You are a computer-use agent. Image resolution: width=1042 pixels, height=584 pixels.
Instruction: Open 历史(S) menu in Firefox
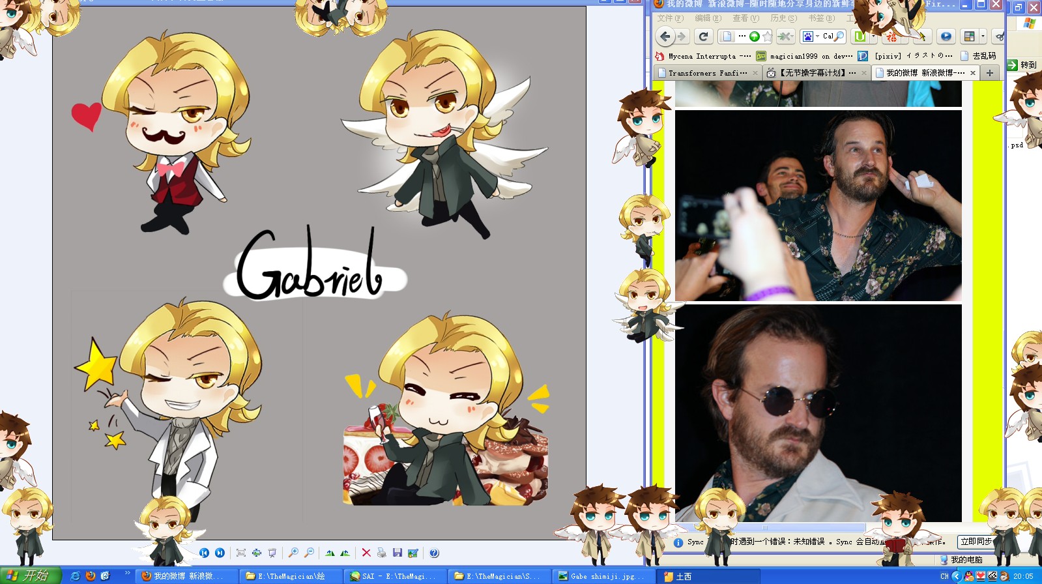[x=783, y=18]
